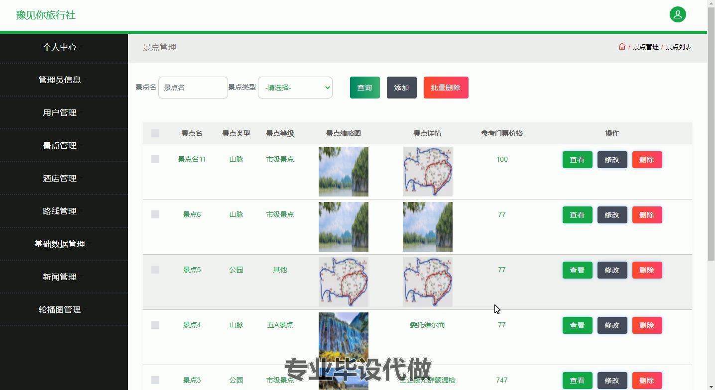Edit 景点6 using 修改 button
Image resolution: width=715 pixels, height=390 pixels.
612,215
